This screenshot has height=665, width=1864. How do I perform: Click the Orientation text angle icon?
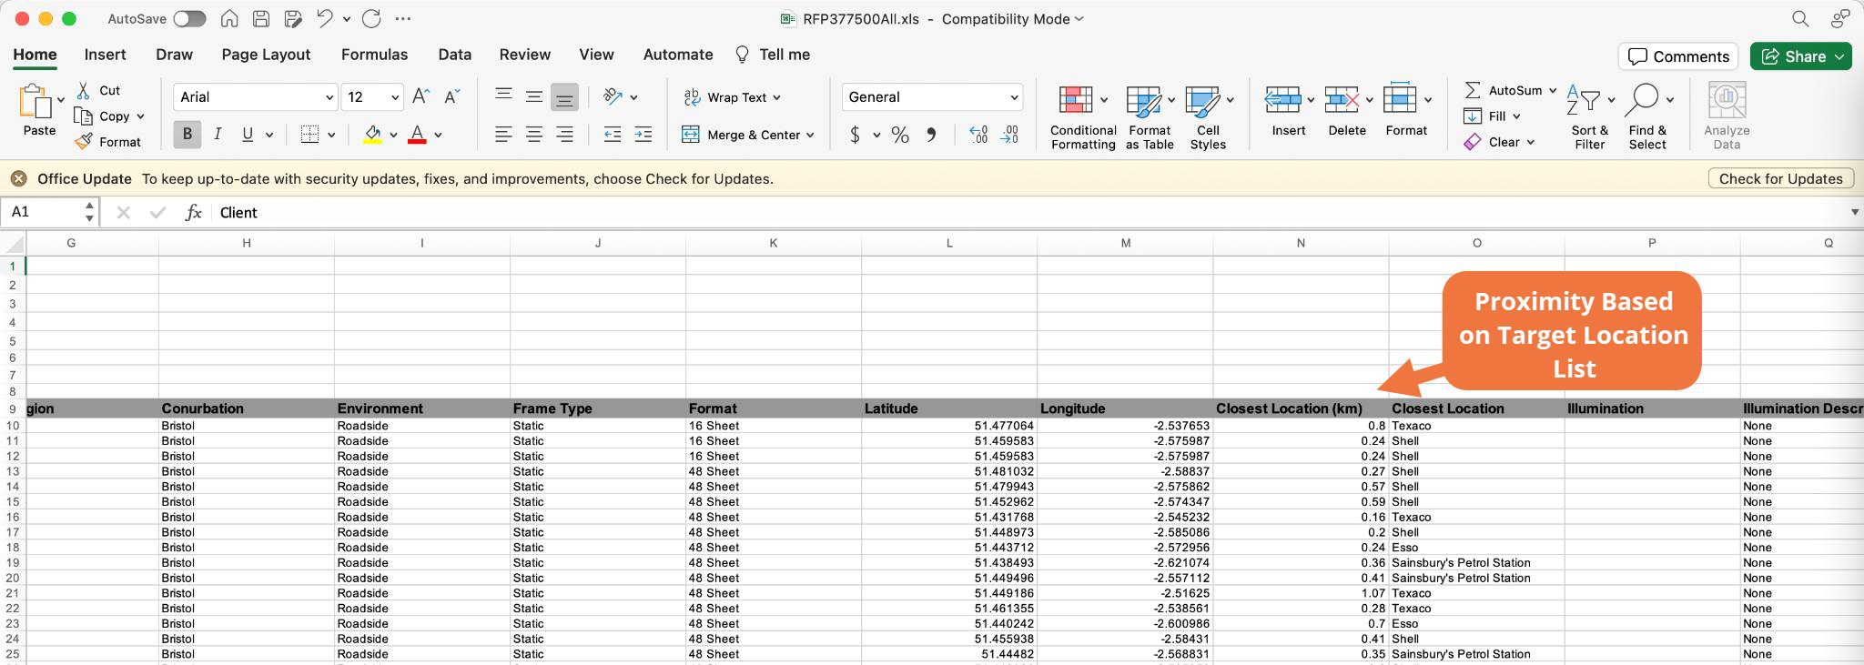(x=613, y=96)
